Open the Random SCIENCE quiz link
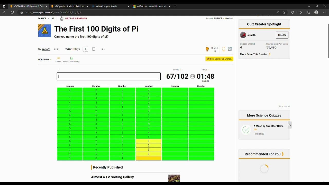The width and height of the screenshot is (329, 185). 218,18
